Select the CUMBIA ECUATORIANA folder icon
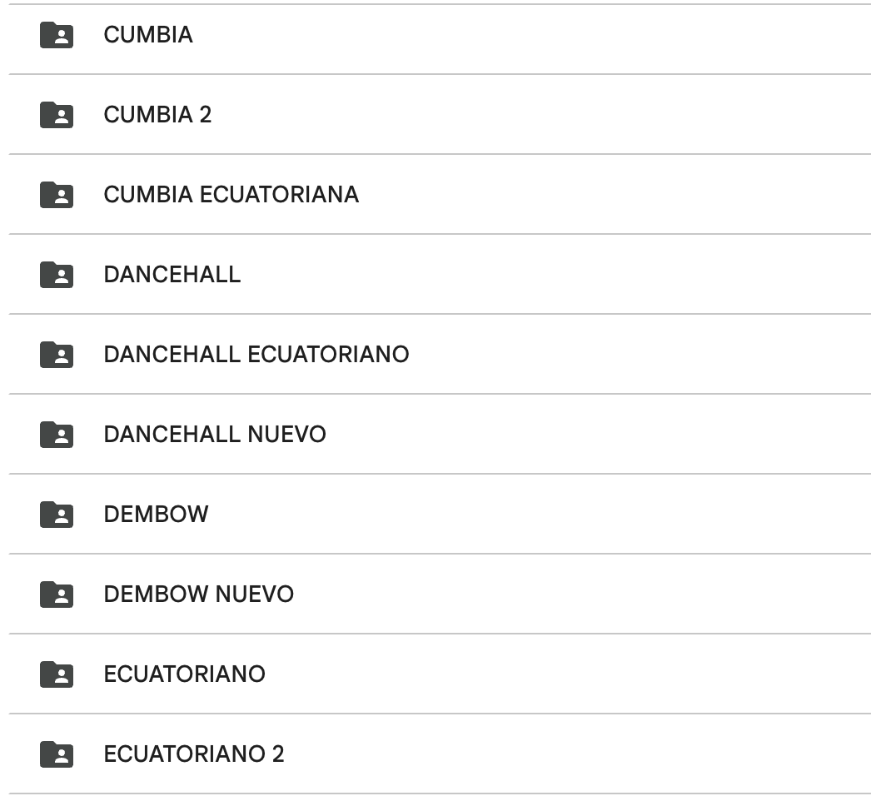This screenshot has width=871, height=796. (57, 195)
